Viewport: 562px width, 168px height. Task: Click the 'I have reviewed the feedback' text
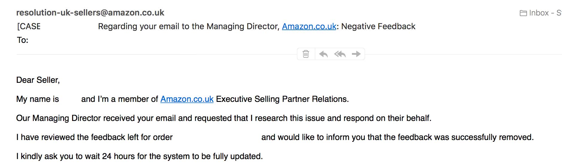94,137
